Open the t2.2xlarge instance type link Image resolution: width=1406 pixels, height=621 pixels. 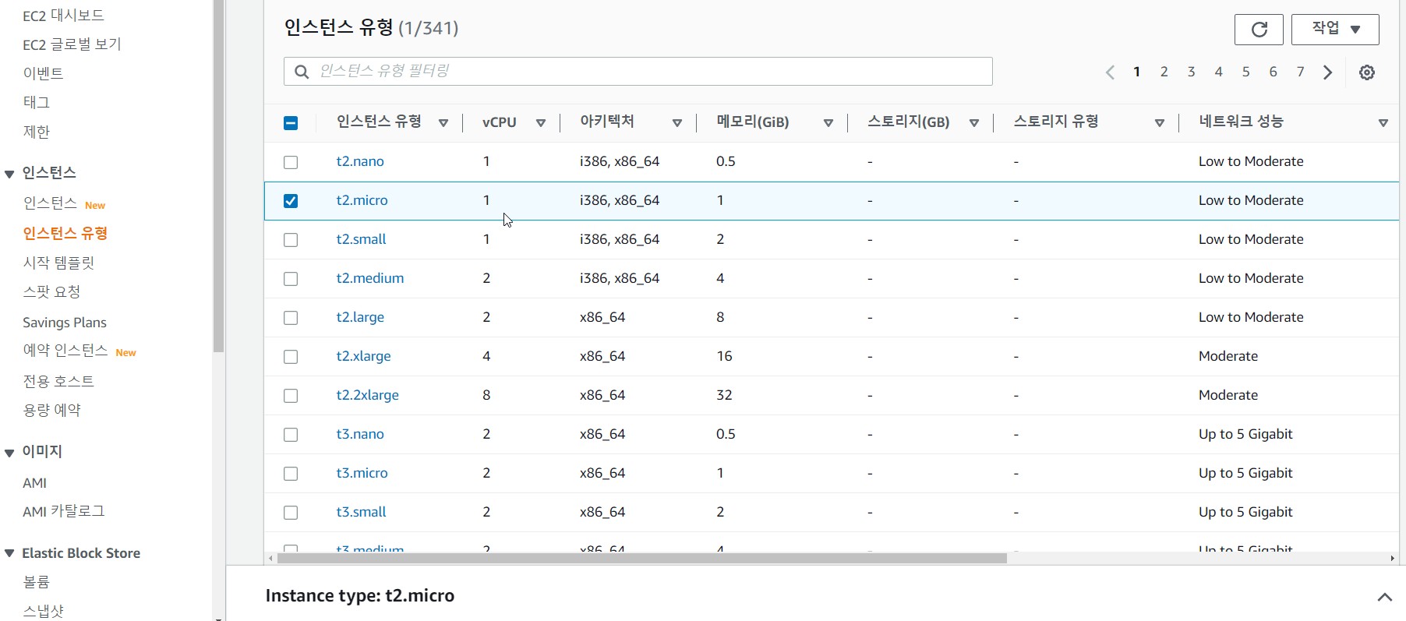pyautogui.click(x=367, y=395)
